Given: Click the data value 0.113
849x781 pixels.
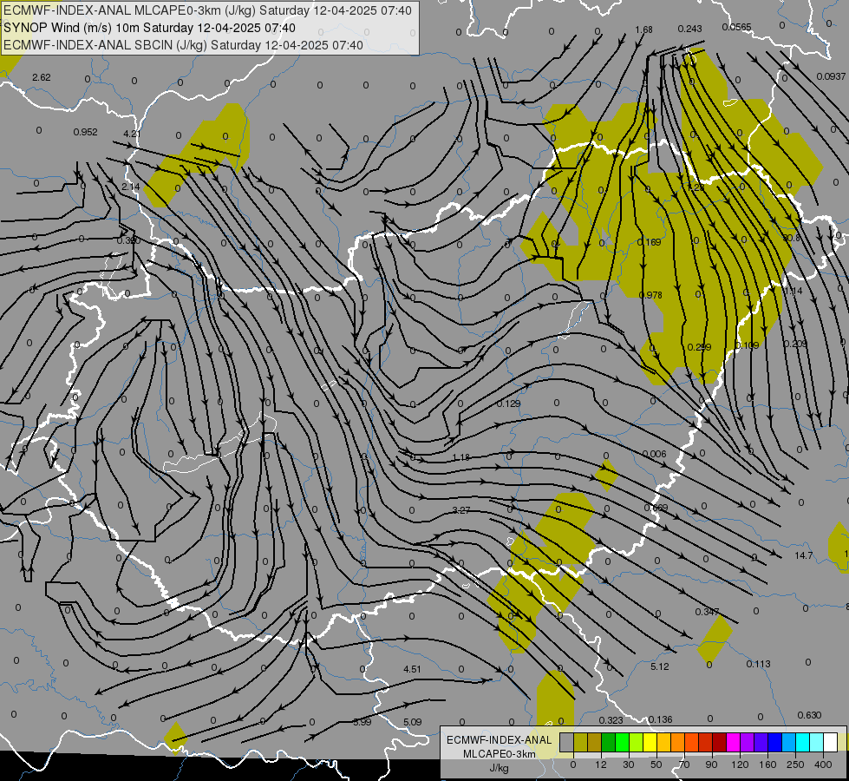Looking at the screenshot, I should tap(758, 664).
